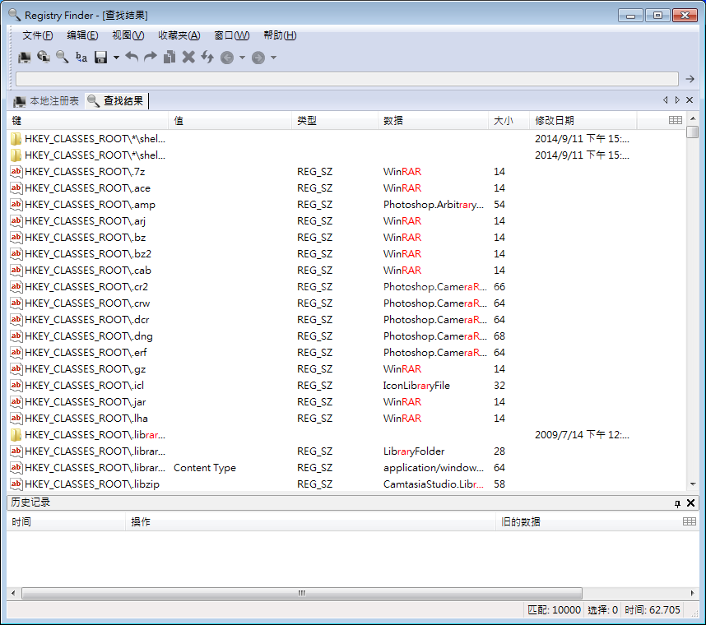
Task: Click the Replace (b→a) toolbar icon
Action: pyautogui.click(x=81, y=57)
